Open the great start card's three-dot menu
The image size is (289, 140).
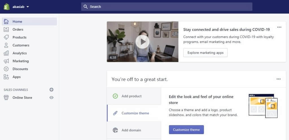(x=279, y=79)
